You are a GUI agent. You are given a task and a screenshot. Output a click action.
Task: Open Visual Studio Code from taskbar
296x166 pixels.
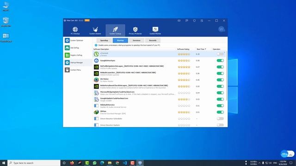click(125, 163)
